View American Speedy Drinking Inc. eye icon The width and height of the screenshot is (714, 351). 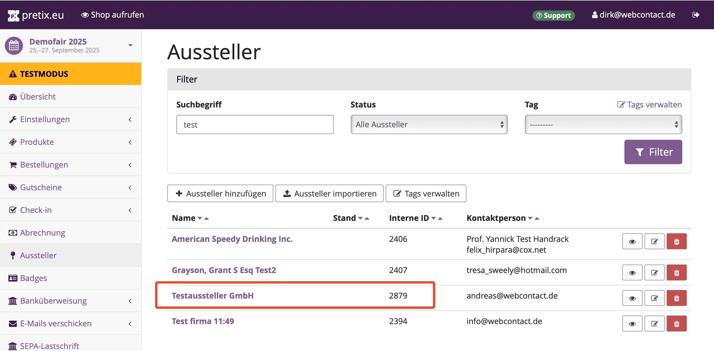coord(632,242)
